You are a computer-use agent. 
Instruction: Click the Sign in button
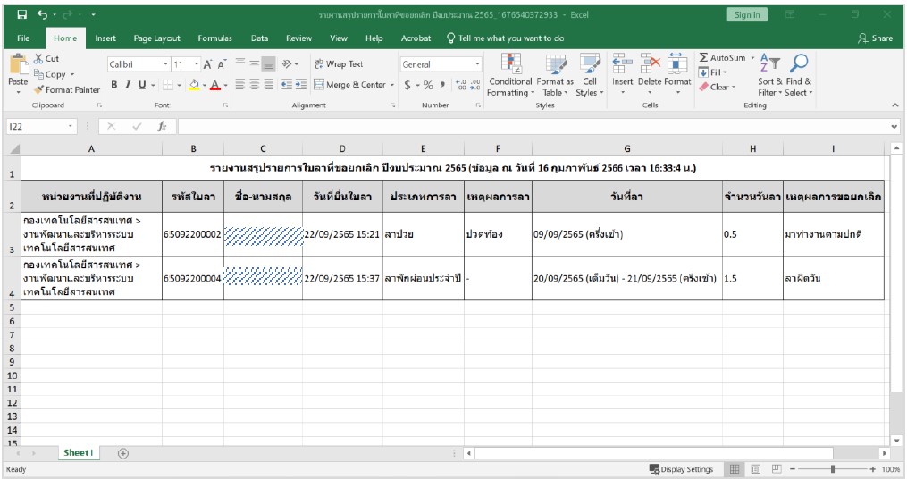[746, 15]
